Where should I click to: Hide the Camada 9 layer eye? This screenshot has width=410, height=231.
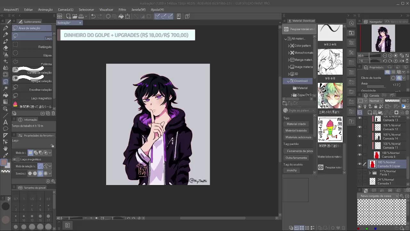[x=360, y=155]
